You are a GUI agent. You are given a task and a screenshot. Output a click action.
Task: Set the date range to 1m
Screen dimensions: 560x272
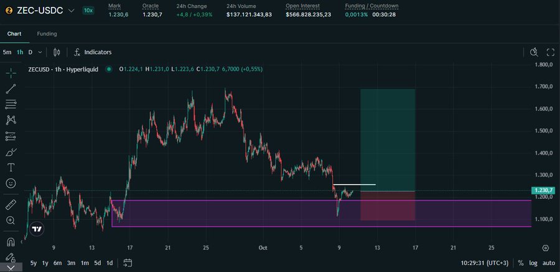click(x=85, y=263)
